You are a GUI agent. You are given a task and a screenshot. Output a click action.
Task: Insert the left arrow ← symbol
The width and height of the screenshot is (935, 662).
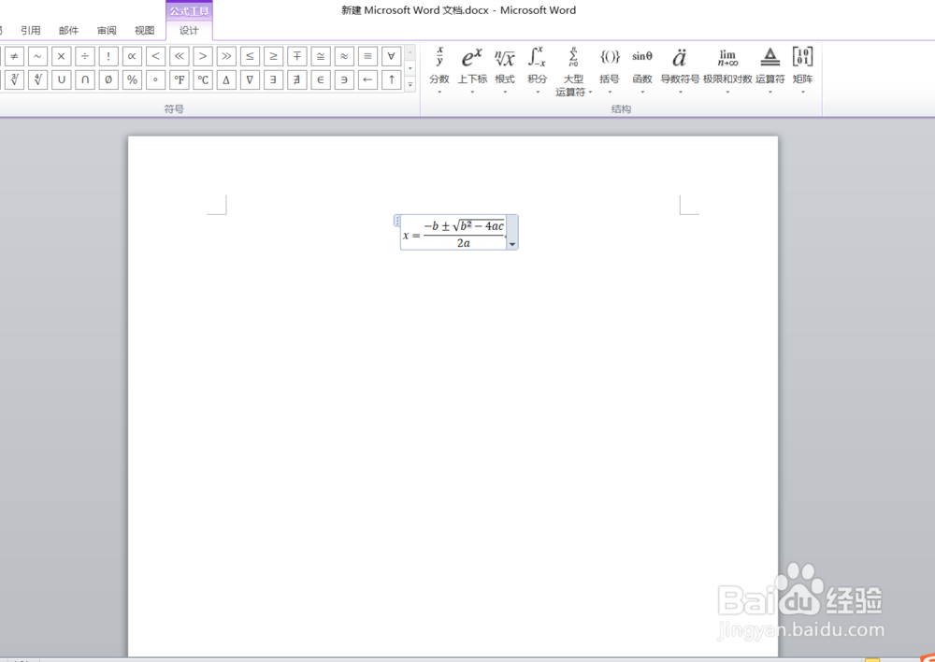367,79
